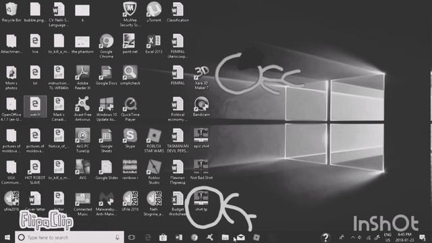Select the AVG desktop shortcut

pos(82,170)
